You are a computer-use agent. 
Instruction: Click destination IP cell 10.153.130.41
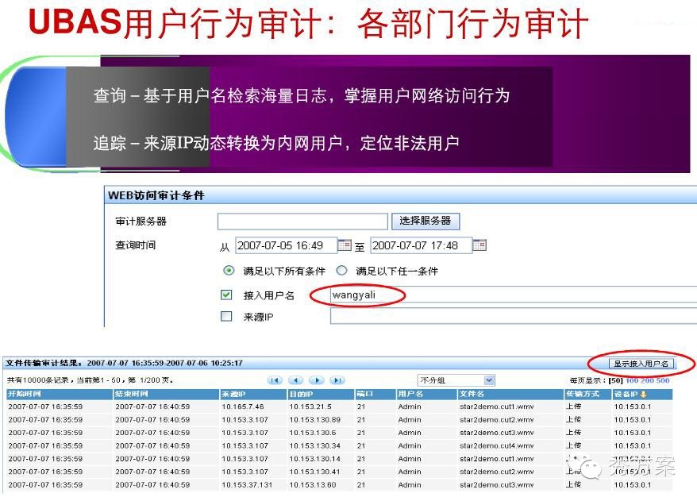click(314, 472)
